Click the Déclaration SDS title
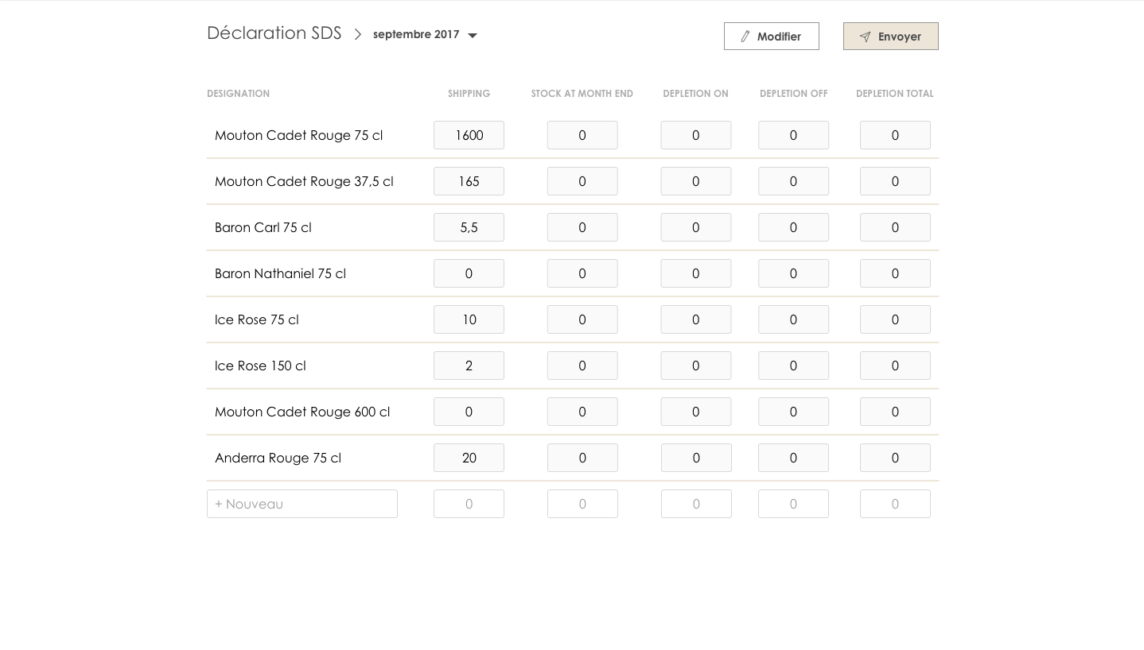Screen dimensions: 1144x650 (274, 33)
